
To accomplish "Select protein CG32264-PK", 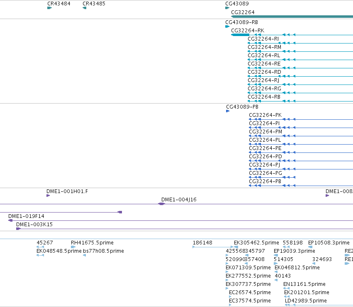I will pyautogui.click(x=265, y=115).
